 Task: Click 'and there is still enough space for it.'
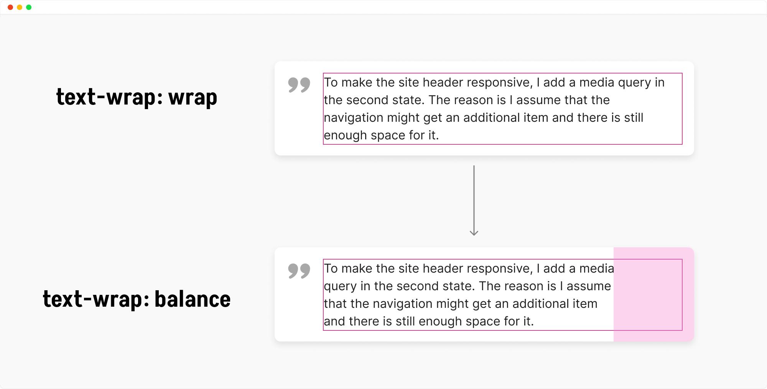(429, 321)
